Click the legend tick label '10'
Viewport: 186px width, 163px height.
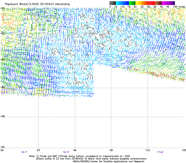tap(123, 7)
